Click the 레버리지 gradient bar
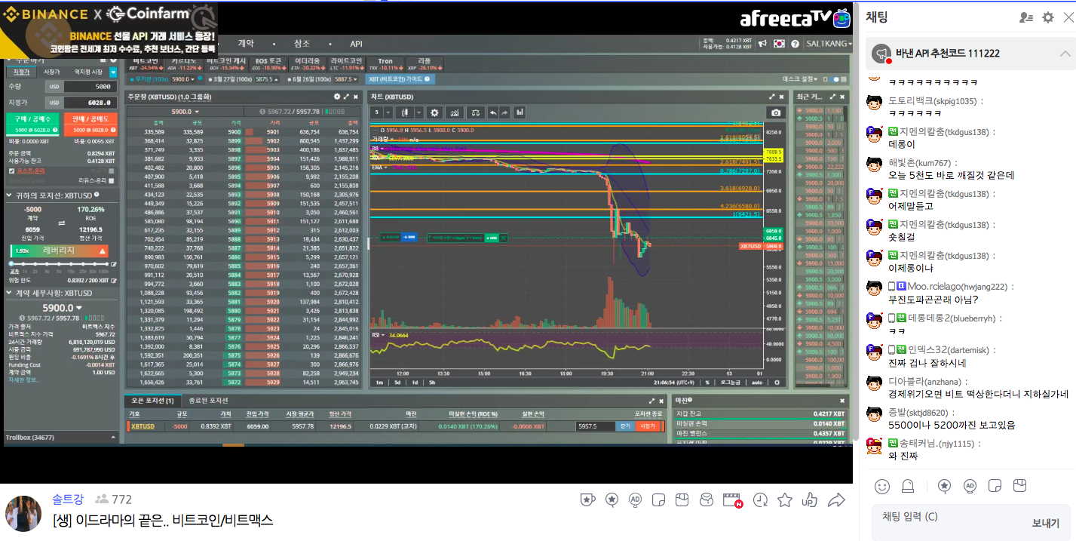Image resolution: width=1076 pixels, height=541 pixels. pos(60,251)
